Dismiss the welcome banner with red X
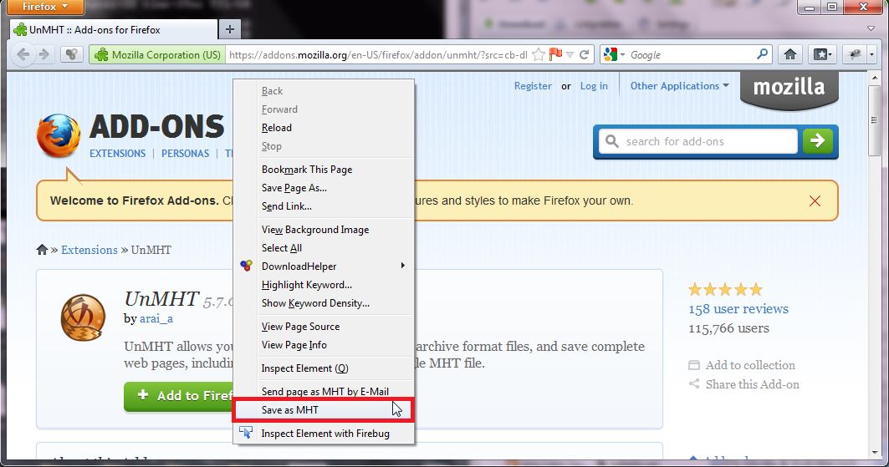 point(815,201)
